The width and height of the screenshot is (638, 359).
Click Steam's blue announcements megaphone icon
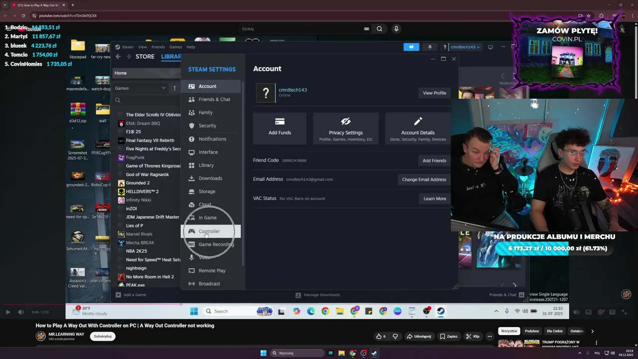point(411,47)
